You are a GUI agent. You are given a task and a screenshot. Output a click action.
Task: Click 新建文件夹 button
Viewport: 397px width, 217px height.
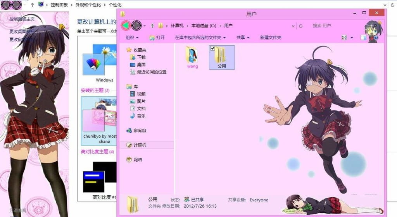[270, 38]
